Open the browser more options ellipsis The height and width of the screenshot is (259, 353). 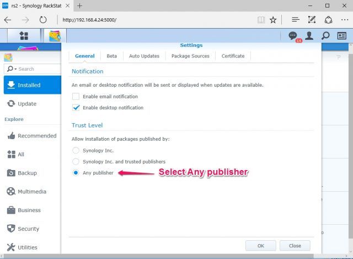pyautogui.click(x=345, y=20)
